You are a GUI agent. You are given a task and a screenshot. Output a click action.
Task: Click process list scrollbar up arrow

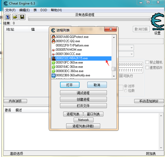point(114,37)
